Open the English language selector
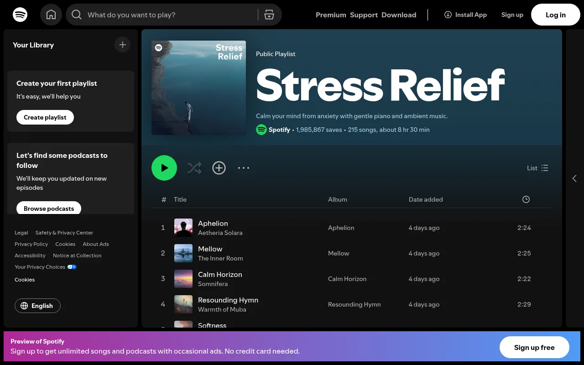This screenshot has height=365, width=584. (37, 306)
